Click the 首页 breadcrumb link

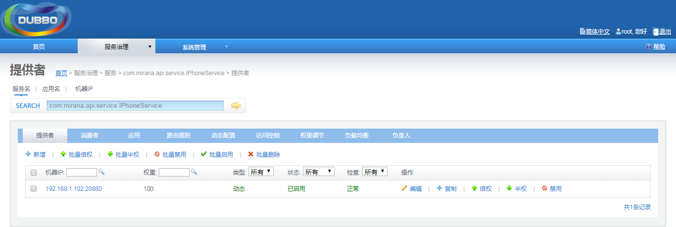click(x=61, y=73)
